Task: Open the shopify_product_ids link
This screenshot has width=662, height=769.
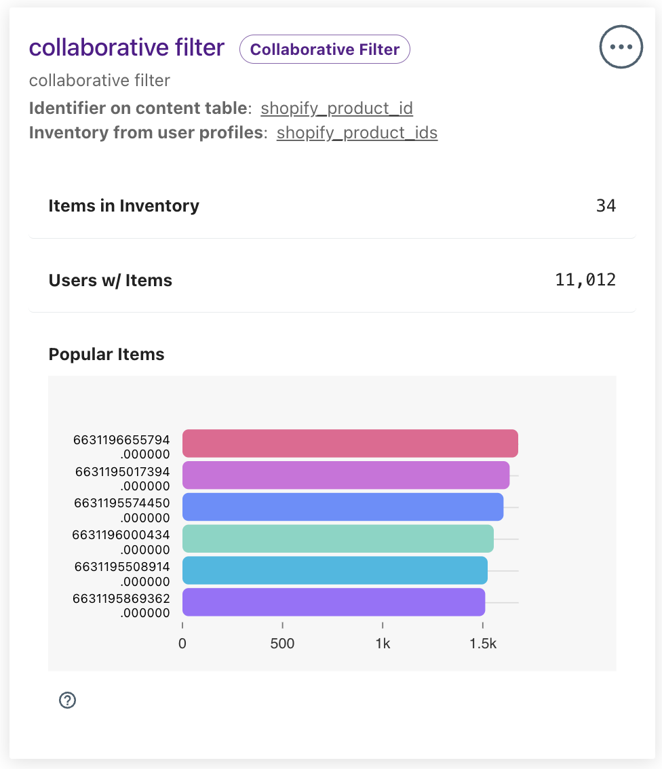Action: pyautogui.click(x=357, y=133)
